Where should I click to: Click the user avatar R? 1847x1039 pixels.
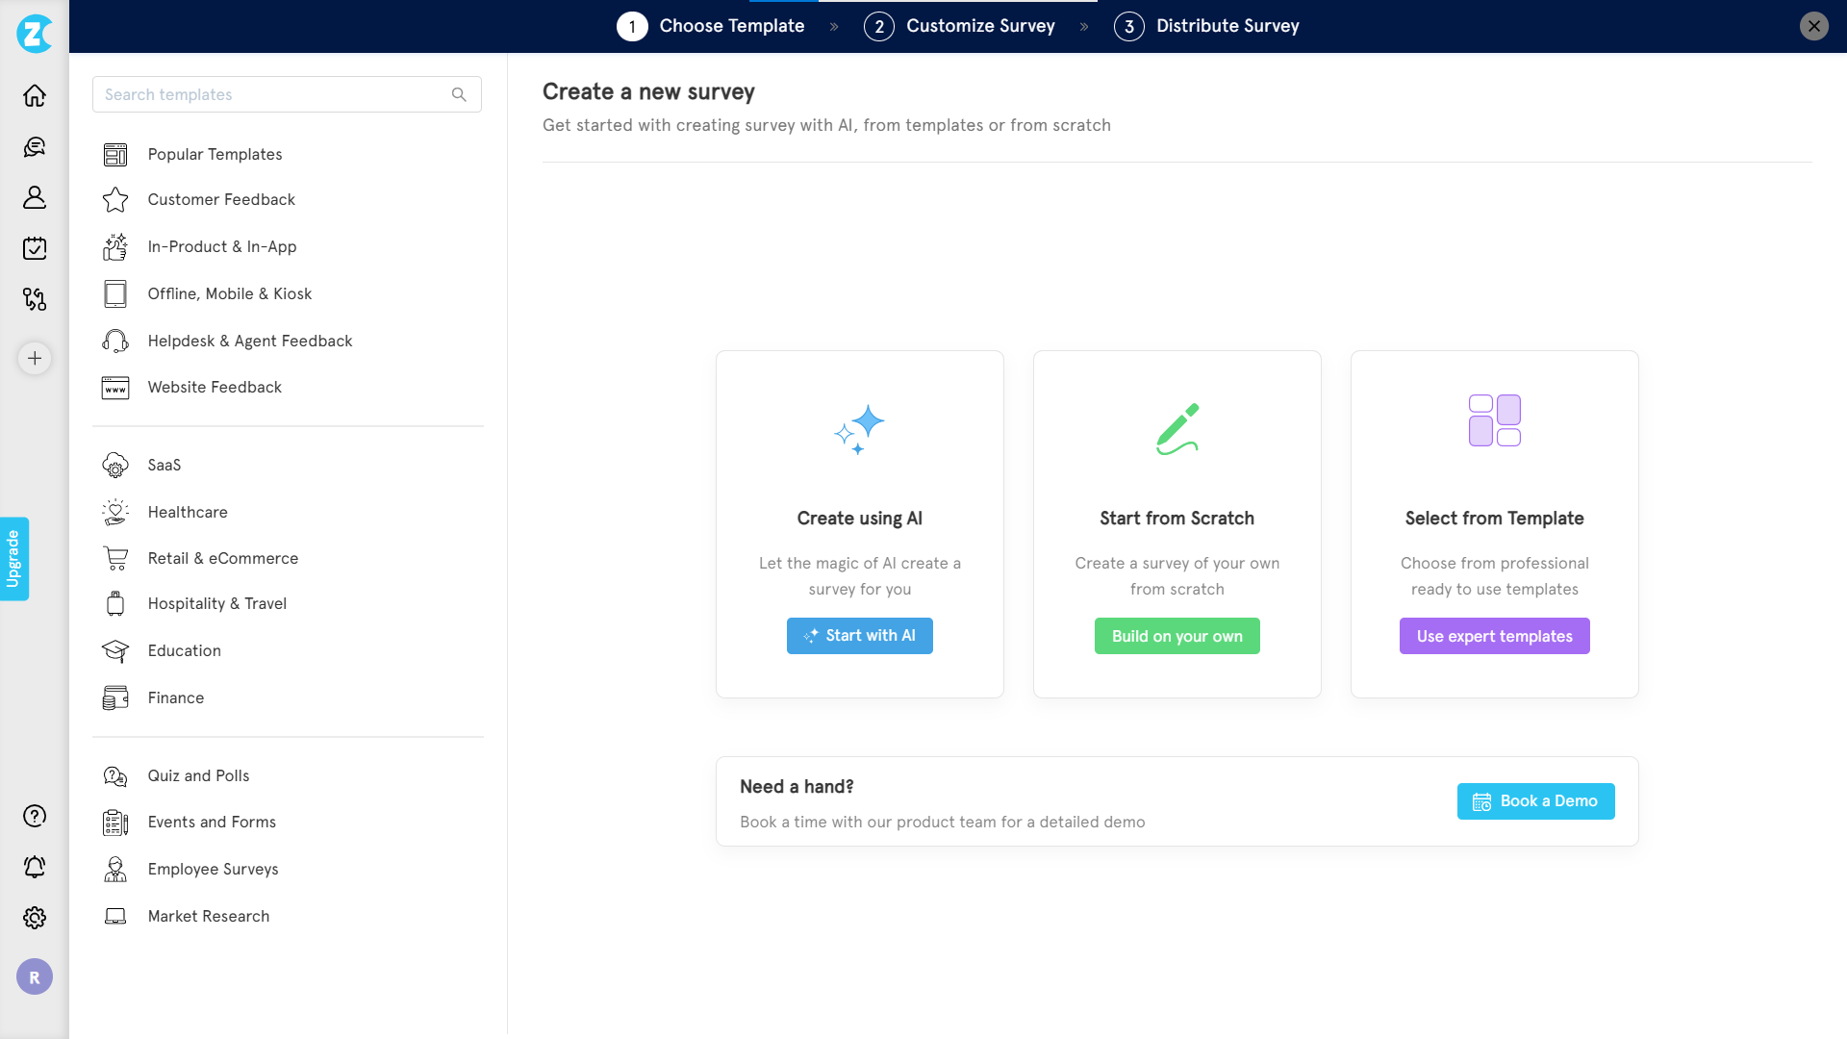[x=35, y=977]
